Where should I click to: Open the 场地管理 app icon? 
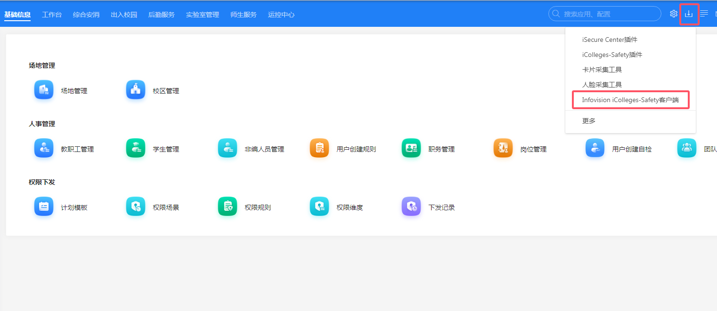pos(44,90)
